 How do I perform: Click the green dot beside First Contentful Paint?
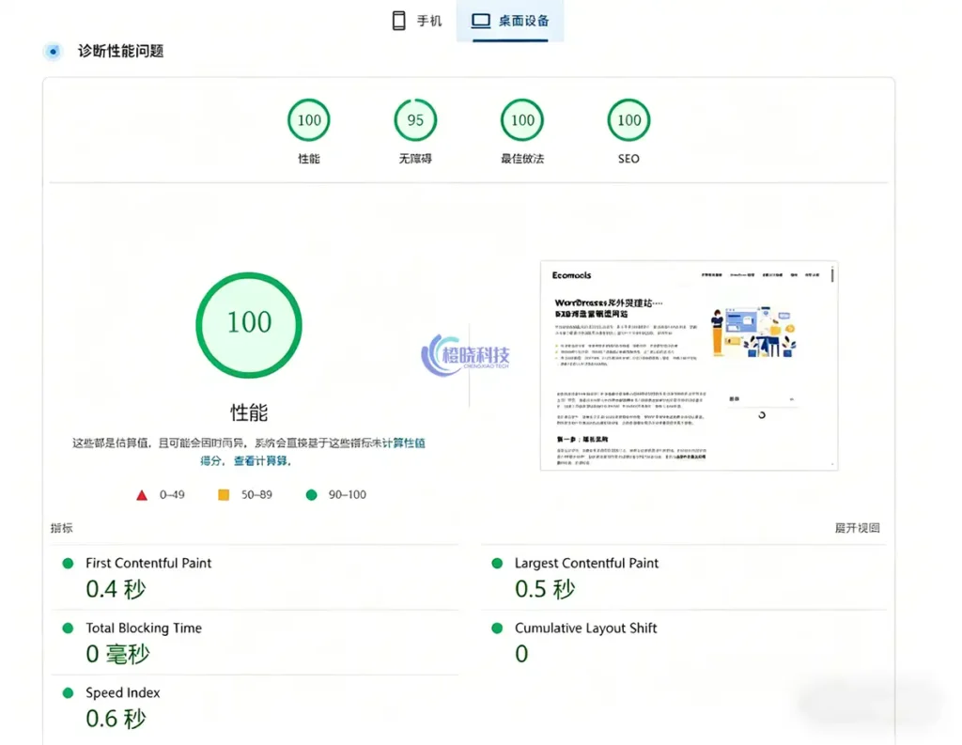66,564
